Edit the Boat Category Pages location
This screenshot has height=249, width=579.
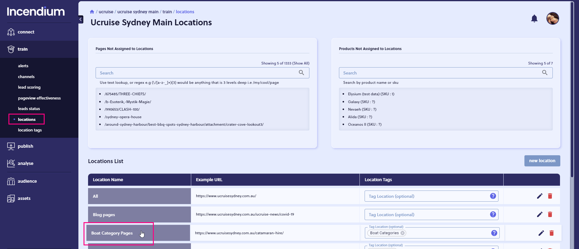[x=541, y=233]
